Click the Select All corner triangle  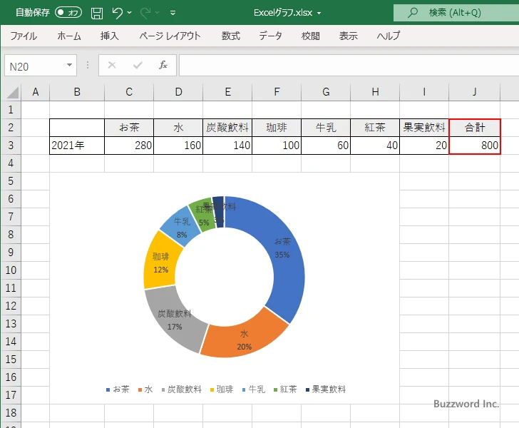click(13, 93)
